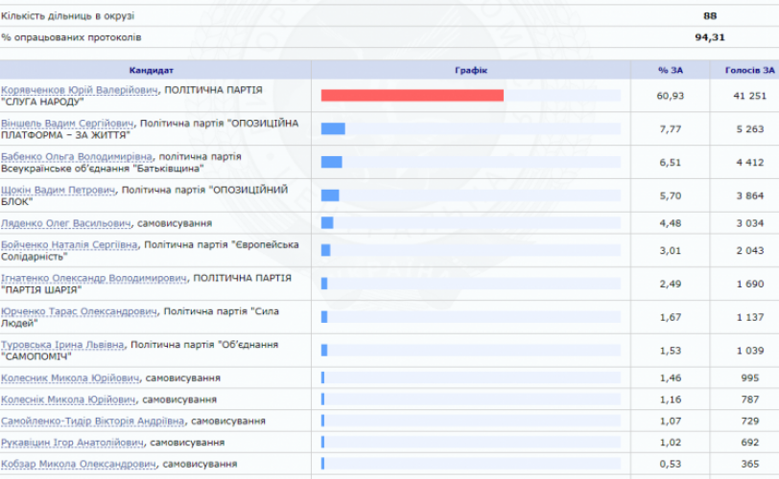The height and width of the screenshot is (479, 779).
Task: Open candidate Корявченков Юрій Валерійович link
Action: click(79, 90)
